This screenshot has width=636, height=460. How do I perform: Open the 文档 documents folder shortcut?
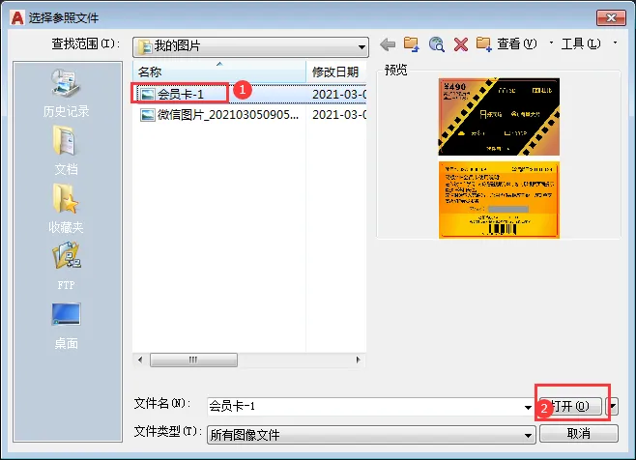[66, 151]
